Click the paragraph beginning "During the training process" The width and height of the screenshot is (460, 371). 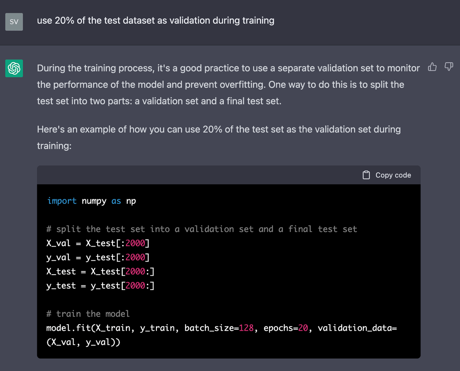[228, 84]
